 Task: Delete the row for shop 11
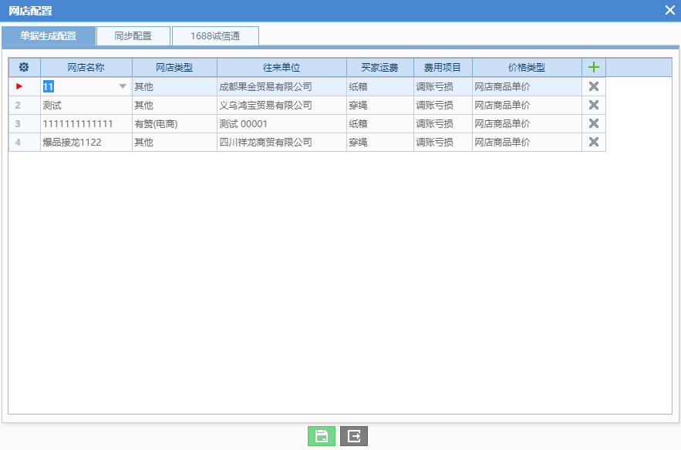(594, 86)
